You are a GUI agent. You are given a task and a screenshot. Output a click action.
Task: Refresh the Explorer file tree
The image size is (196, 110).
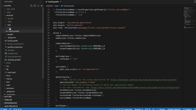[x=38, y=6]
